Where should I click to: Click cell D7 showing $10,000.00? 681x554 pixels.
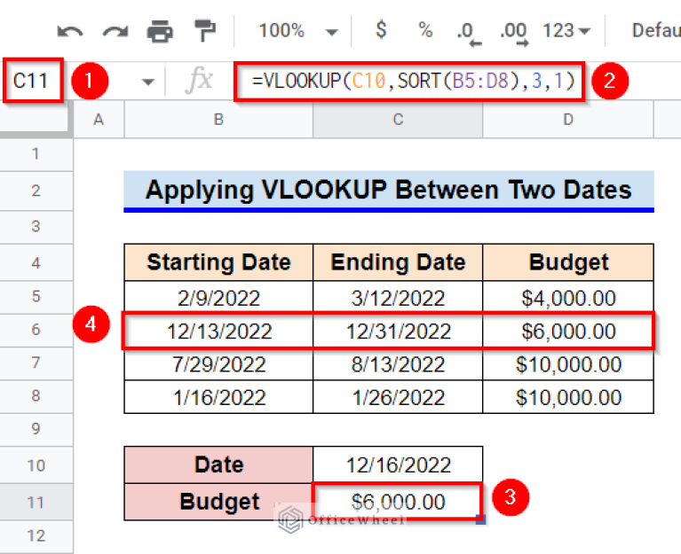[x=568, y=364]
